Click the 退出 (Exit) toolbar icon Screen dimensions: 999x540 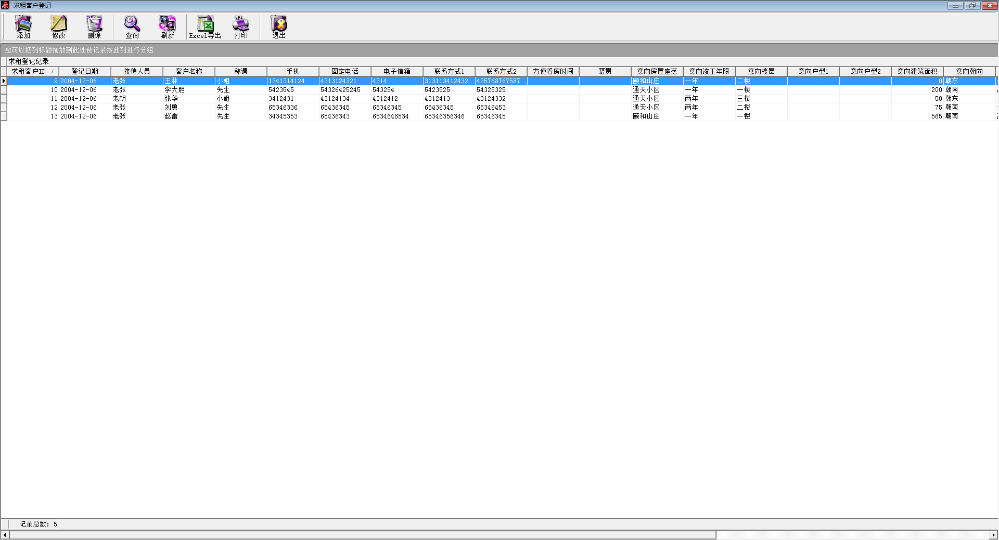[x=279, y=27]
